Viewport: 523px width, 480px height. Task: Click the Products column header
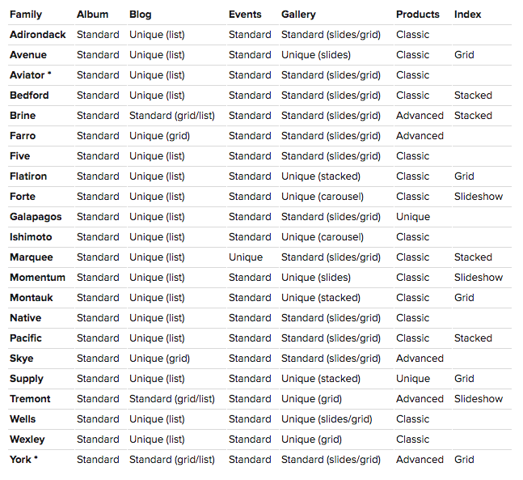pyautogui.click(x=418, y=15)
